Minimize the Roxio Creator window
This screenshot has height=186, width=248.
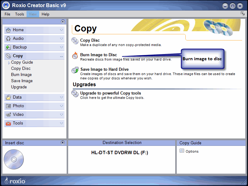click(x=225, y=6)
